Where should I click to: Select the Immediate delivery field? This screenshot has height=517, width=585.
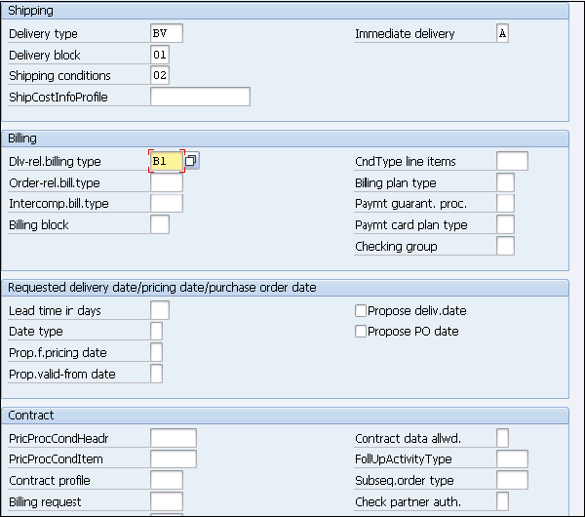coord(502,33)
